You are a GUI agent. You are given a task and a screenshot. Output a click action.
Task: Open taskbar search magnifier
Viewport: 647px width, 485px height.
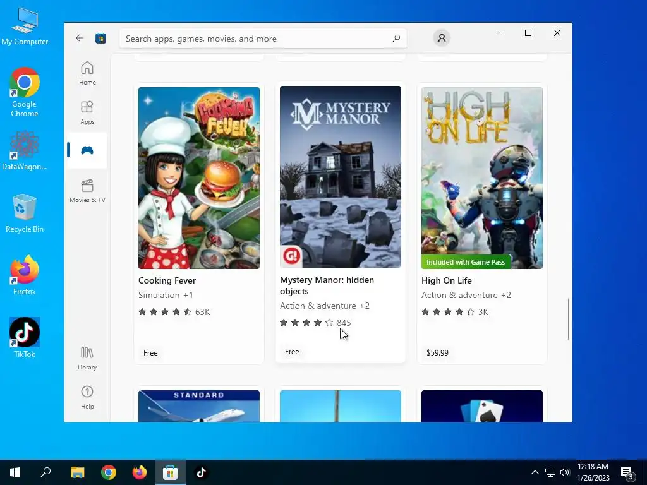45,472
